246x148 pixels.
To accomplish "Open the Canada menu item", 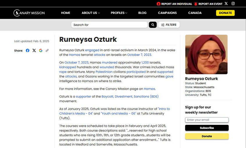I will (195, 13).
